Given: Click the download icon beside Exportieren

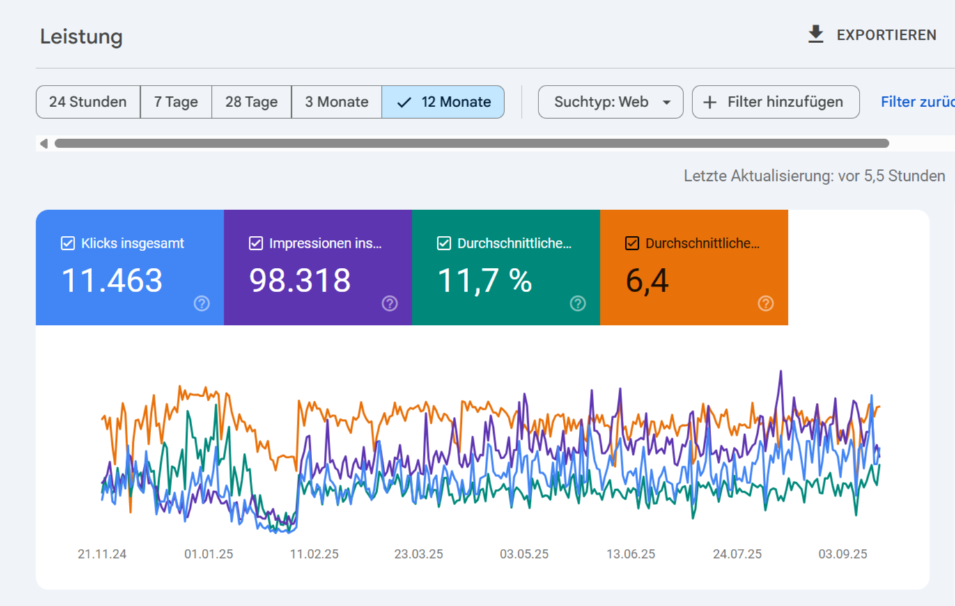Looking at the screenshot, I should [x=816, y=35].
